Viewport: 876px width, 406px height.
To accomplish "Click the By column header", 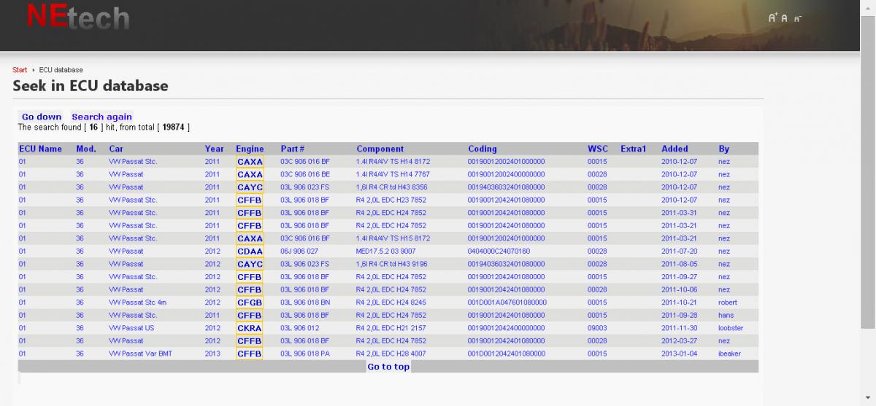I will click(723, 149).
